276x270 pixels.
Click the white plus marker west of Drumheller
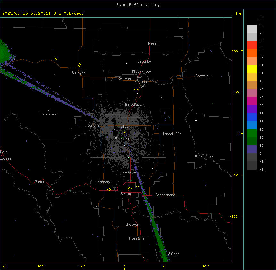pyautogui.click(x=196, y=120)
